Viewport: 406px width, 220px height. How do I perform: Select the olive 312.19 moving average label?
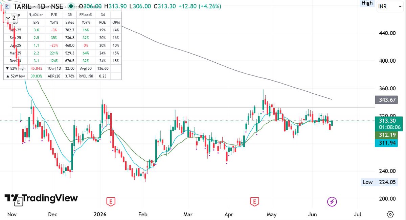pos(386,135)
